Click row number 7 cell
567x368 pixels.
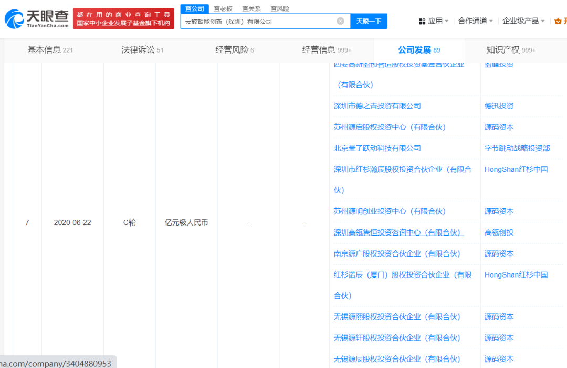[x=27, y=222]
